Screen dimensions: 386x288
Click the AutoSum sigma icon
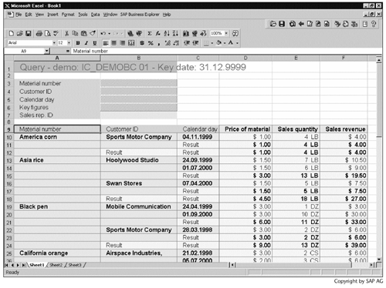click(x=150, y=33)
